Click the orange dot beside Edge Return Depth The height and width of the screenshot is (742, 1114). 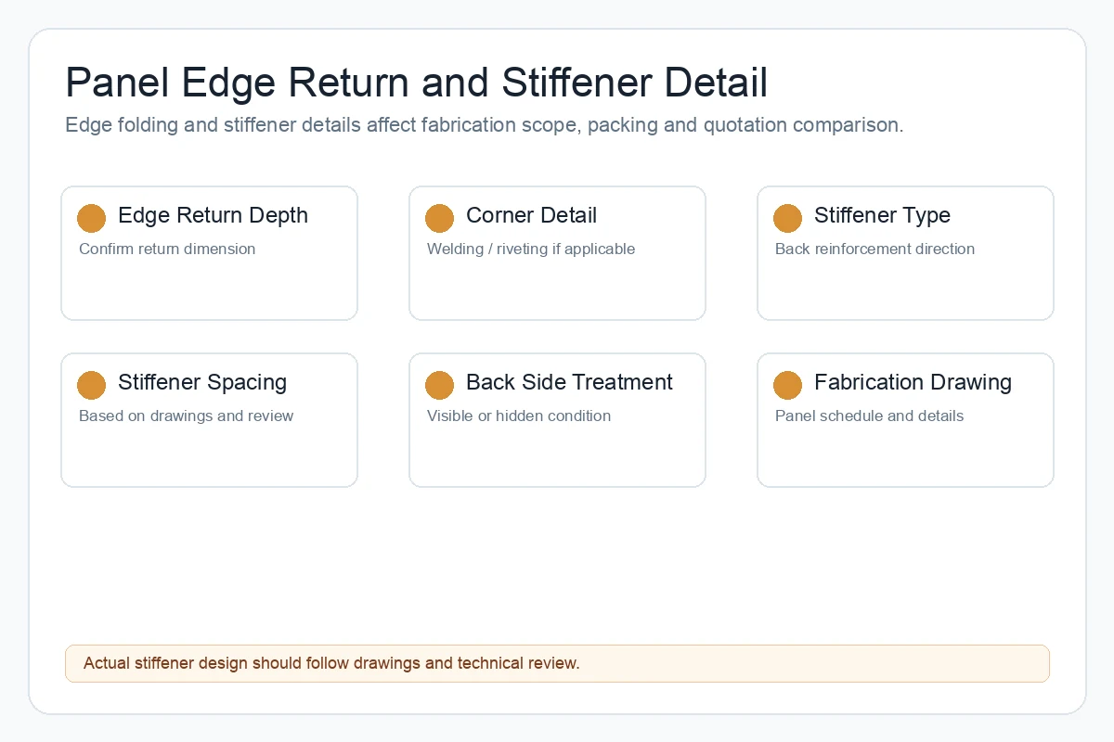(x=91, y=218)
